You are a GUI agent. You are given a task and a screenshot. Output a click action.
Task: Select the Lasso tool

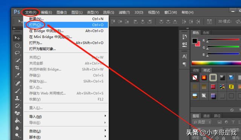[17, 53]
